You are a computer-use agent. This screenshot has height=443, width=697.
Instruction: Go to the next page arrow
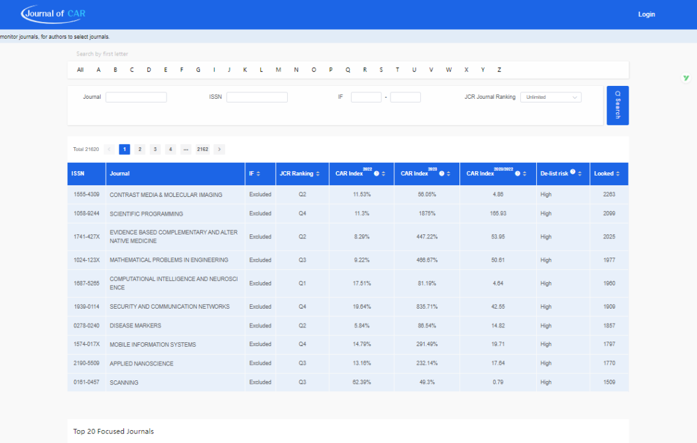[219, 149]
